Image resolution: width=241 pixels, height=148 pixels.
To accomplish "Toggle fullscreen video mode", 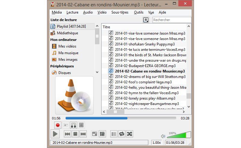I will (95, 134).
